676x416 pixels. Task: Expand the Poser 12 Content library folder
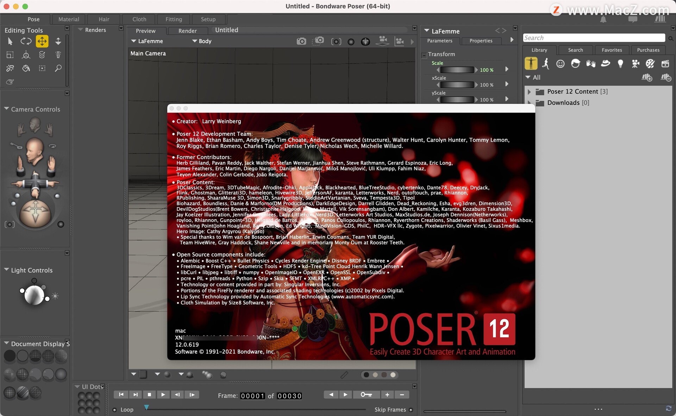pos(530,91)
